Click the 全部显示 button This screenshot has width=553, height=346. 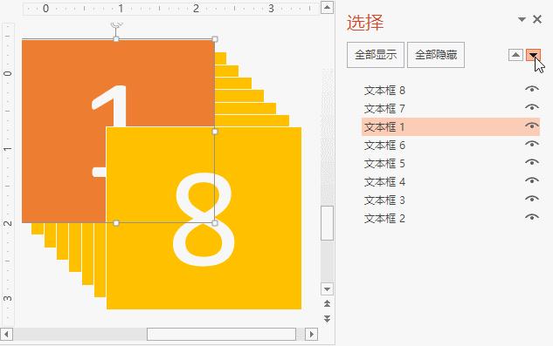tap(376, 55)
